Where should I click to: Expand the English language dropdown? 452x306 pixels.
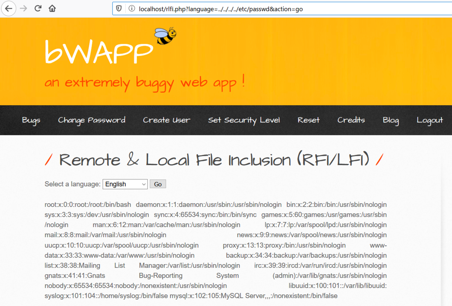[125, 184]
